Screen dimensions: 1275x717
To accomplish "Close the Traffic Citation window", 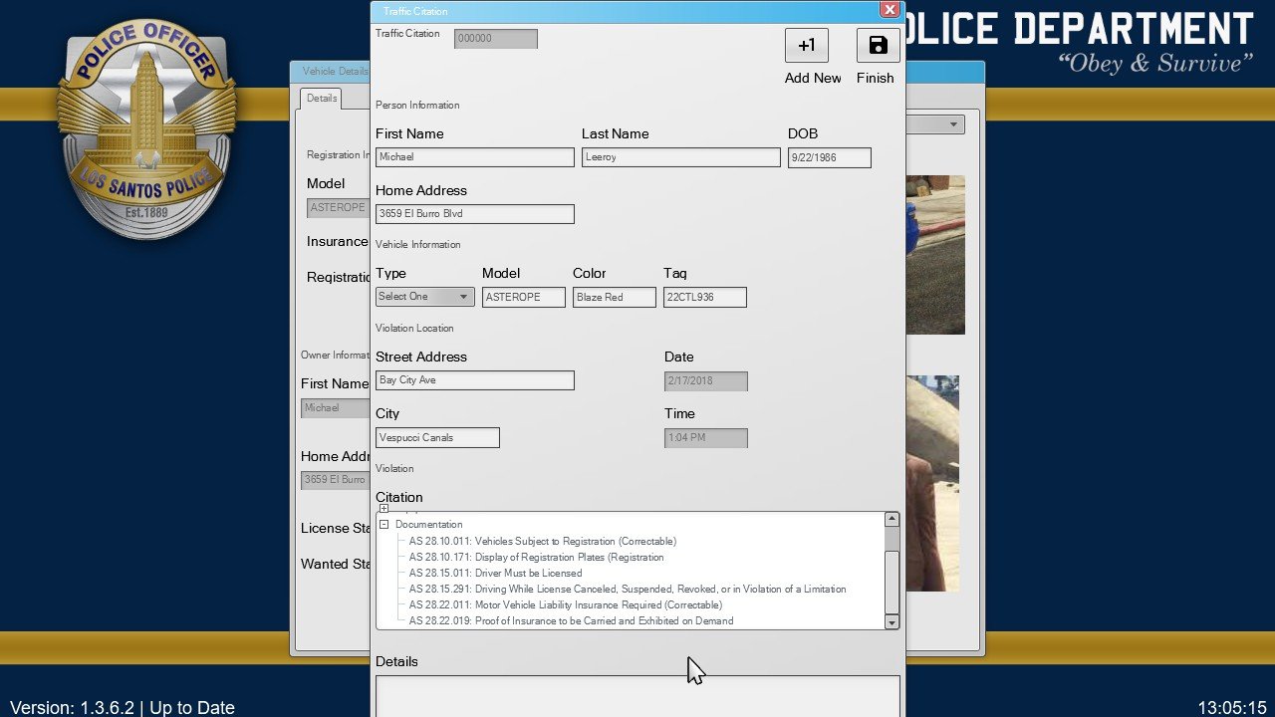I will [889, 10].
